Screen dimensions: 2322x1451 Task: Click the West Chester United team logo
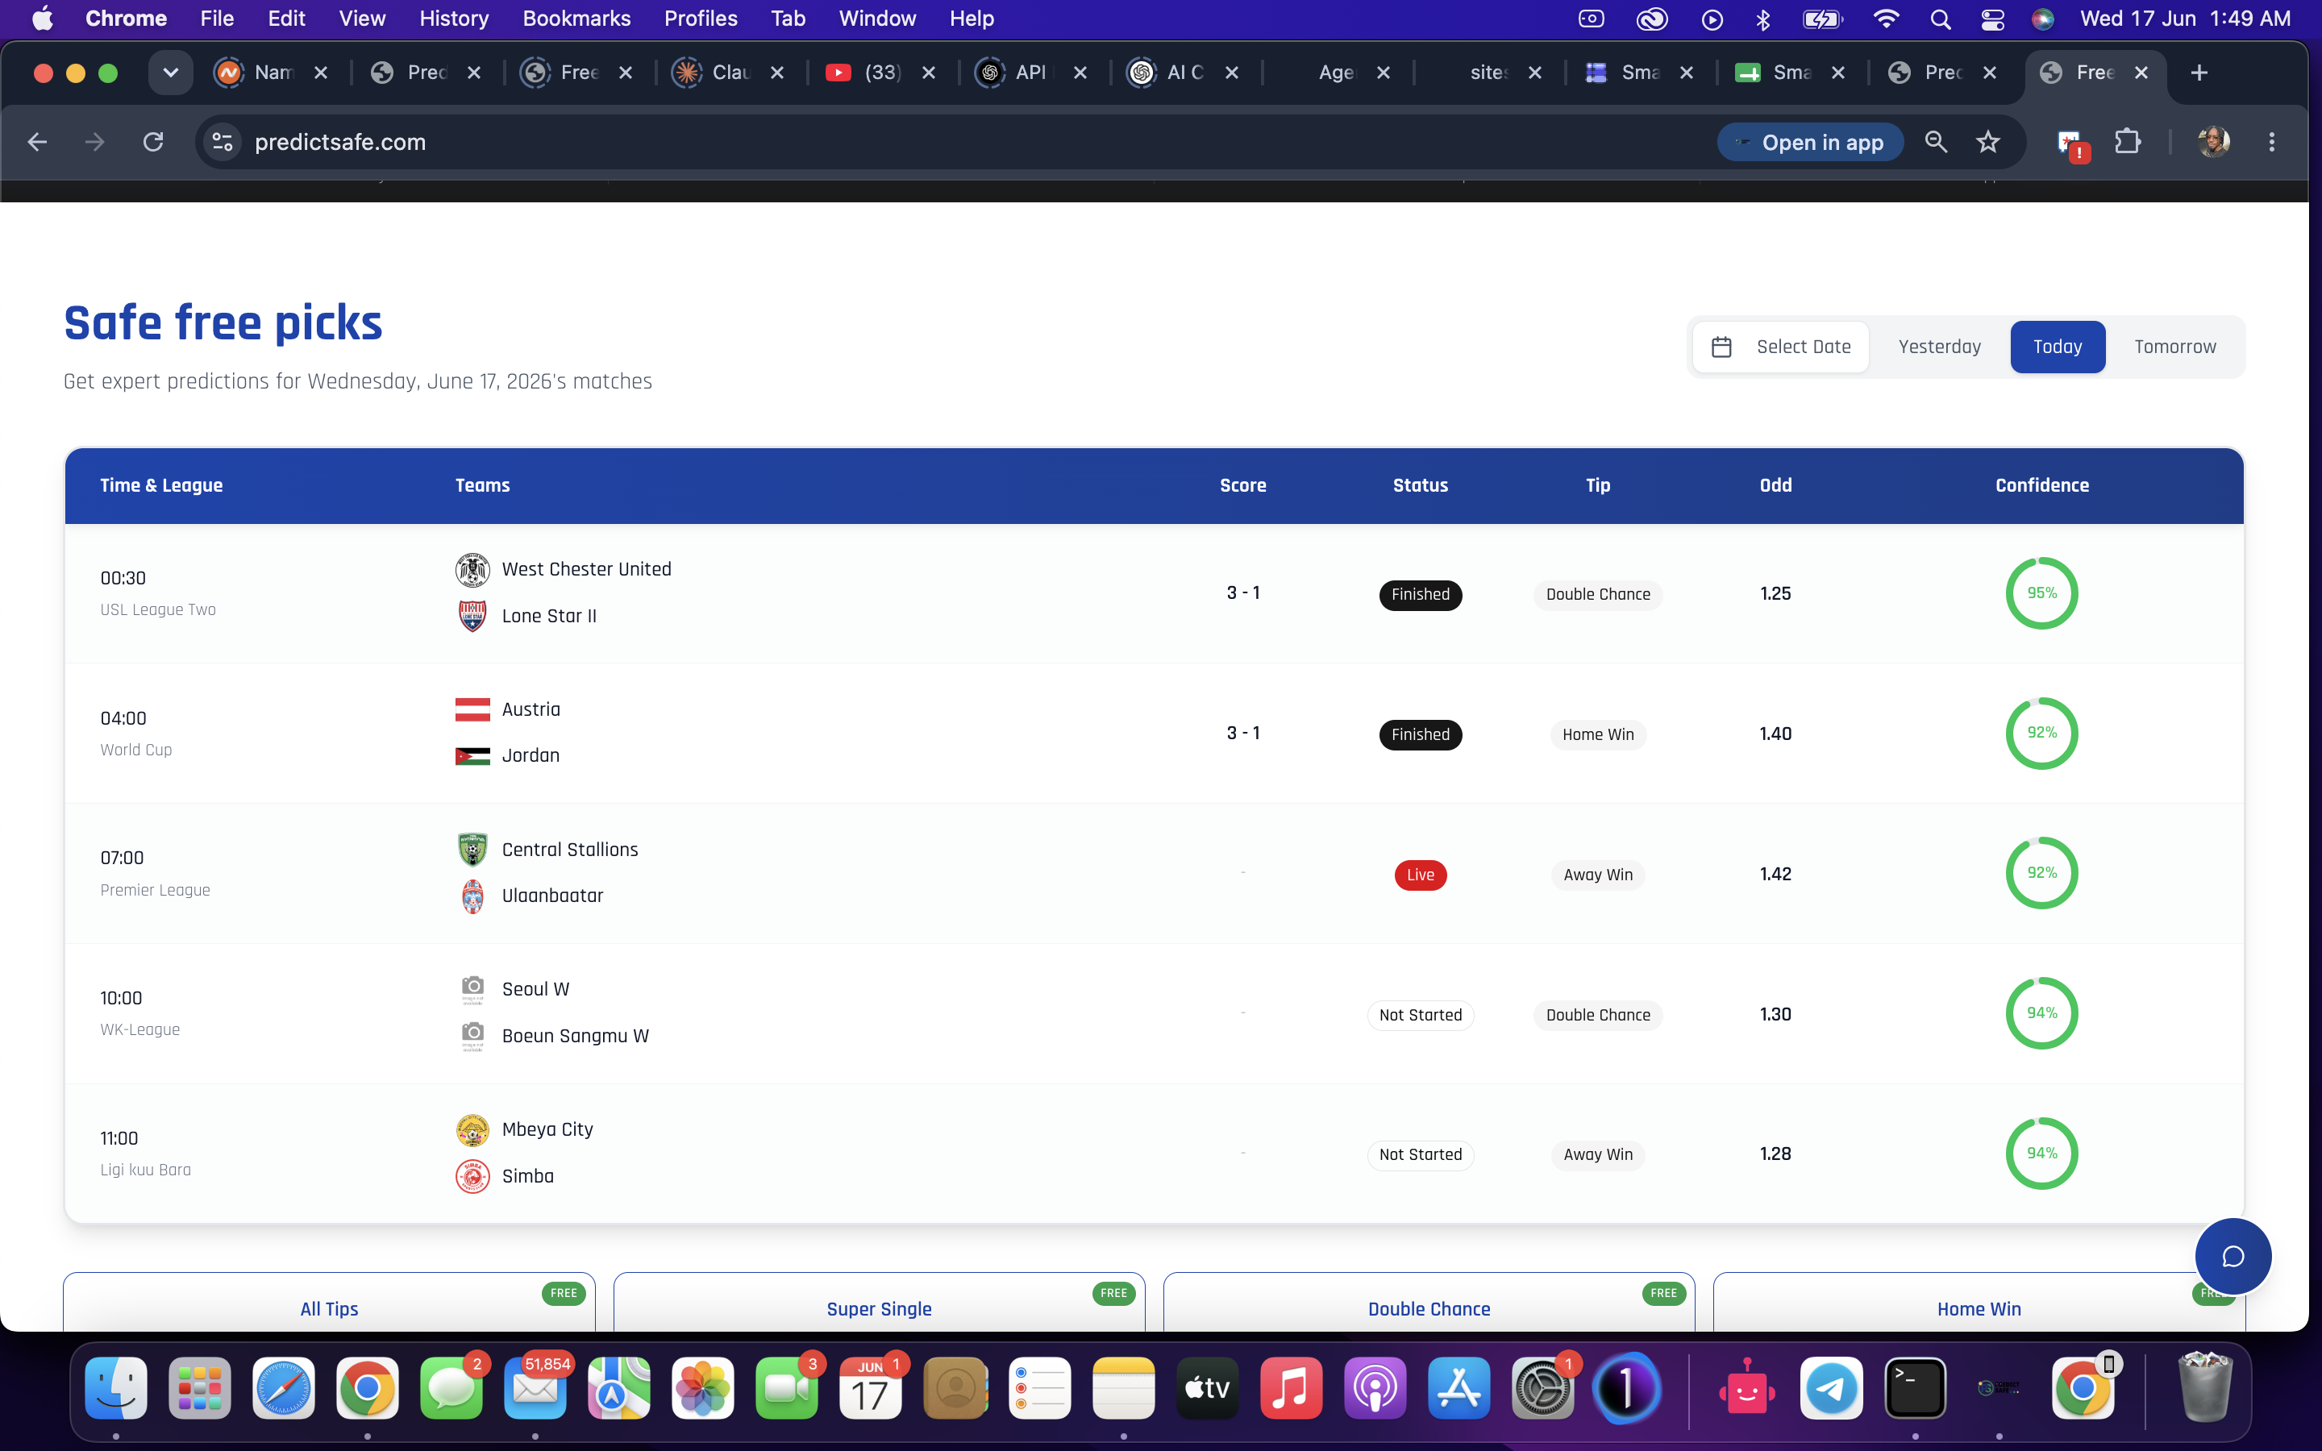point(472,570)
